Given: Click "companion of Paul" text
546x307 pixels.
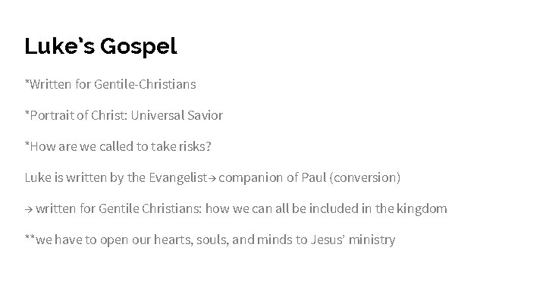Looking at the screenshot, I should pos(272,178).
